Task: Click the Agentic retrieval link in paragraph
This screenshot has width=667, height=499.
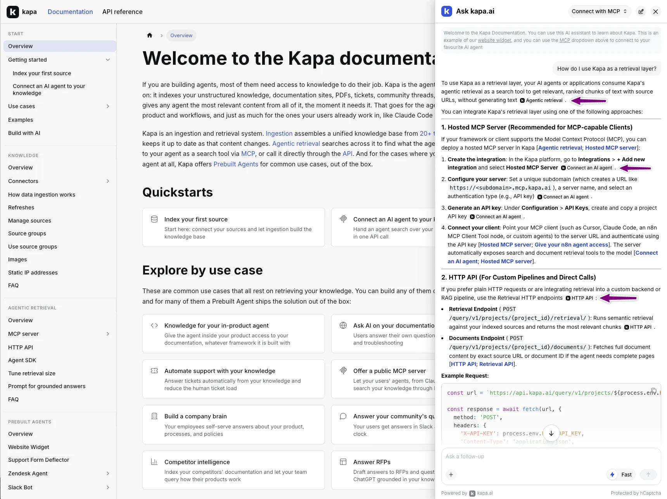Action: (x=296, y=143)
